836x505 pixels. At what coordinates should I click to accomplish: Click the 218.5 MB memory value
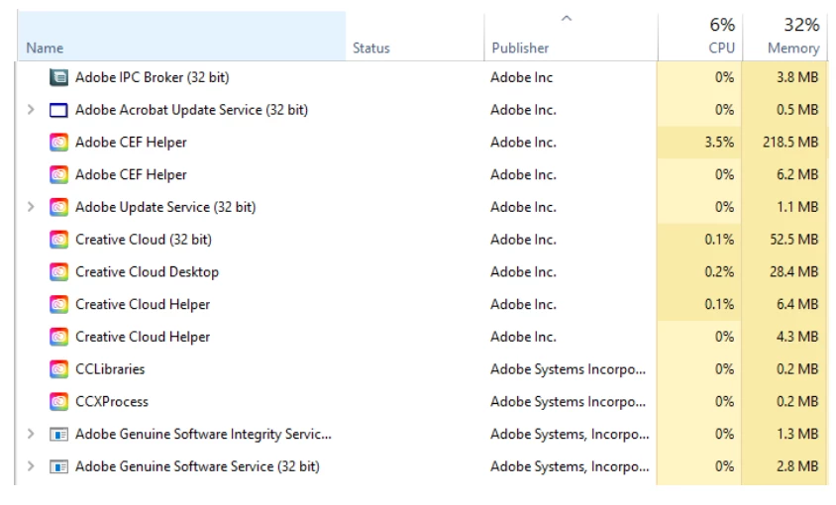[790, 143]
